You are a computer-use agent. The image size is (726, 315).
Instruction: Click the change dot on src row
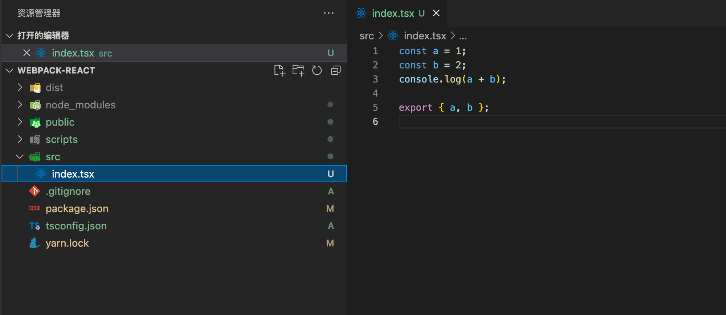tap(330, 156)
